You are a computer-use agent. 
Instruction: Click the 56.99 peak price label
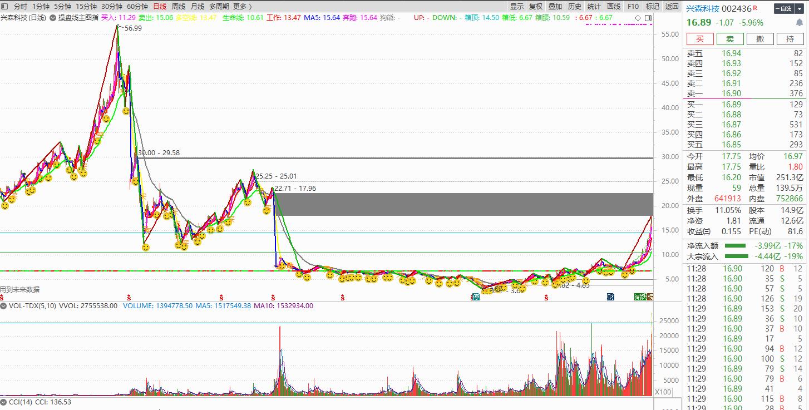133,28
